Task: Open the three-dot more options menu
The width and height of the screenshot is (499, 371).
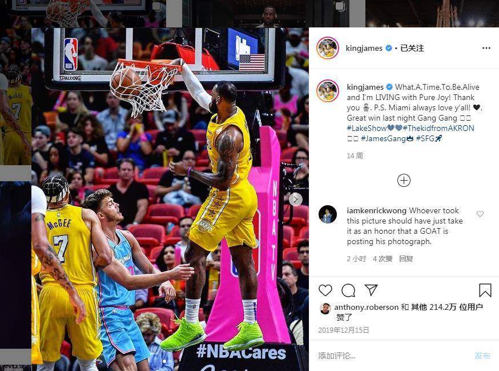Action: [486, 48]
